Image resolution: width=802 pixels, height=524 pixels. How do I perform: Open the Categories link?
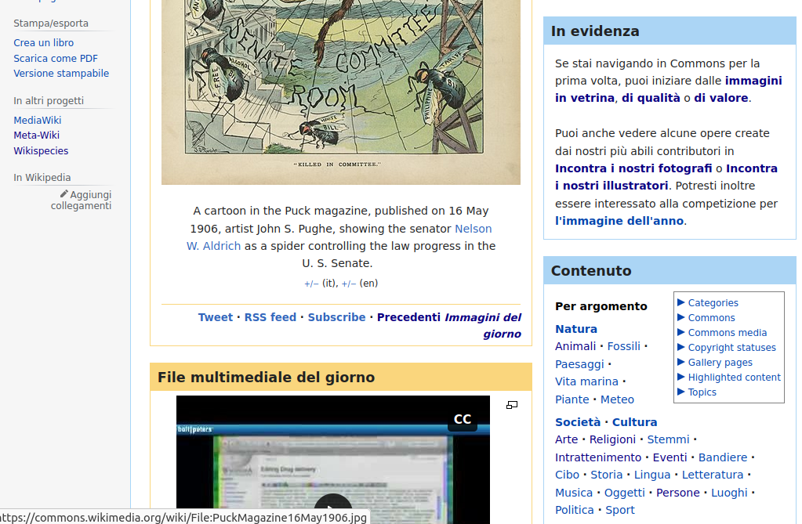pyautogui.click(x=713, y=302)
